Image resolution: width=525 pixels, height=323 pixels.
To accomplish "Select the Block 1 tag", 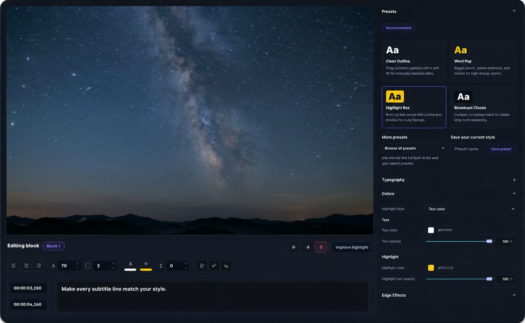I will (x=53, y=246).
